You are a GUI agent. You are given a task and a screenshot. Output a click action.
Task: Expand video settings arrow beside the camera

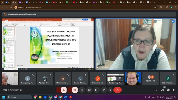pos(70,90)
